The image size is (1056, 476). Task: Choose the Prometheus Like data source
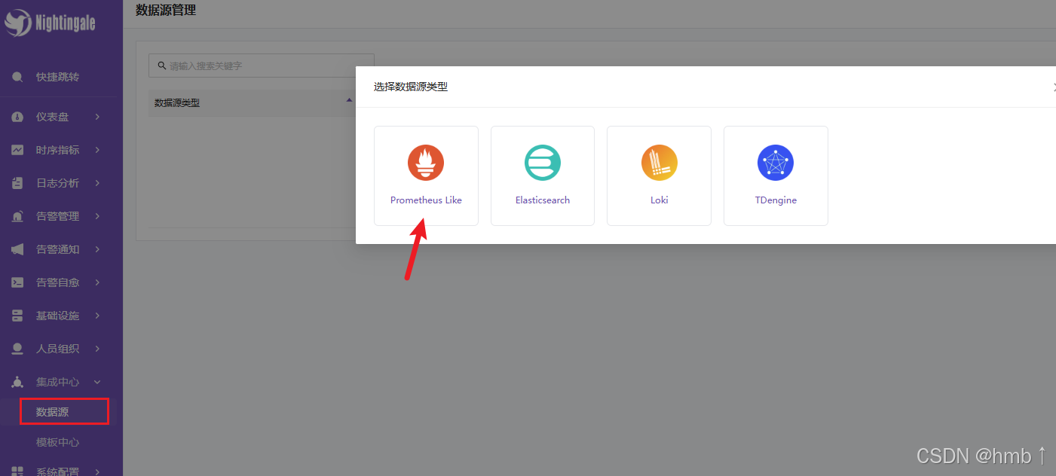pyautogui.click(x=426, y=175)
